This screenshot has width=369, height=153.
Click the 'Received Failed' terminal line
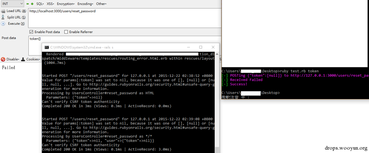coord(242,80)
